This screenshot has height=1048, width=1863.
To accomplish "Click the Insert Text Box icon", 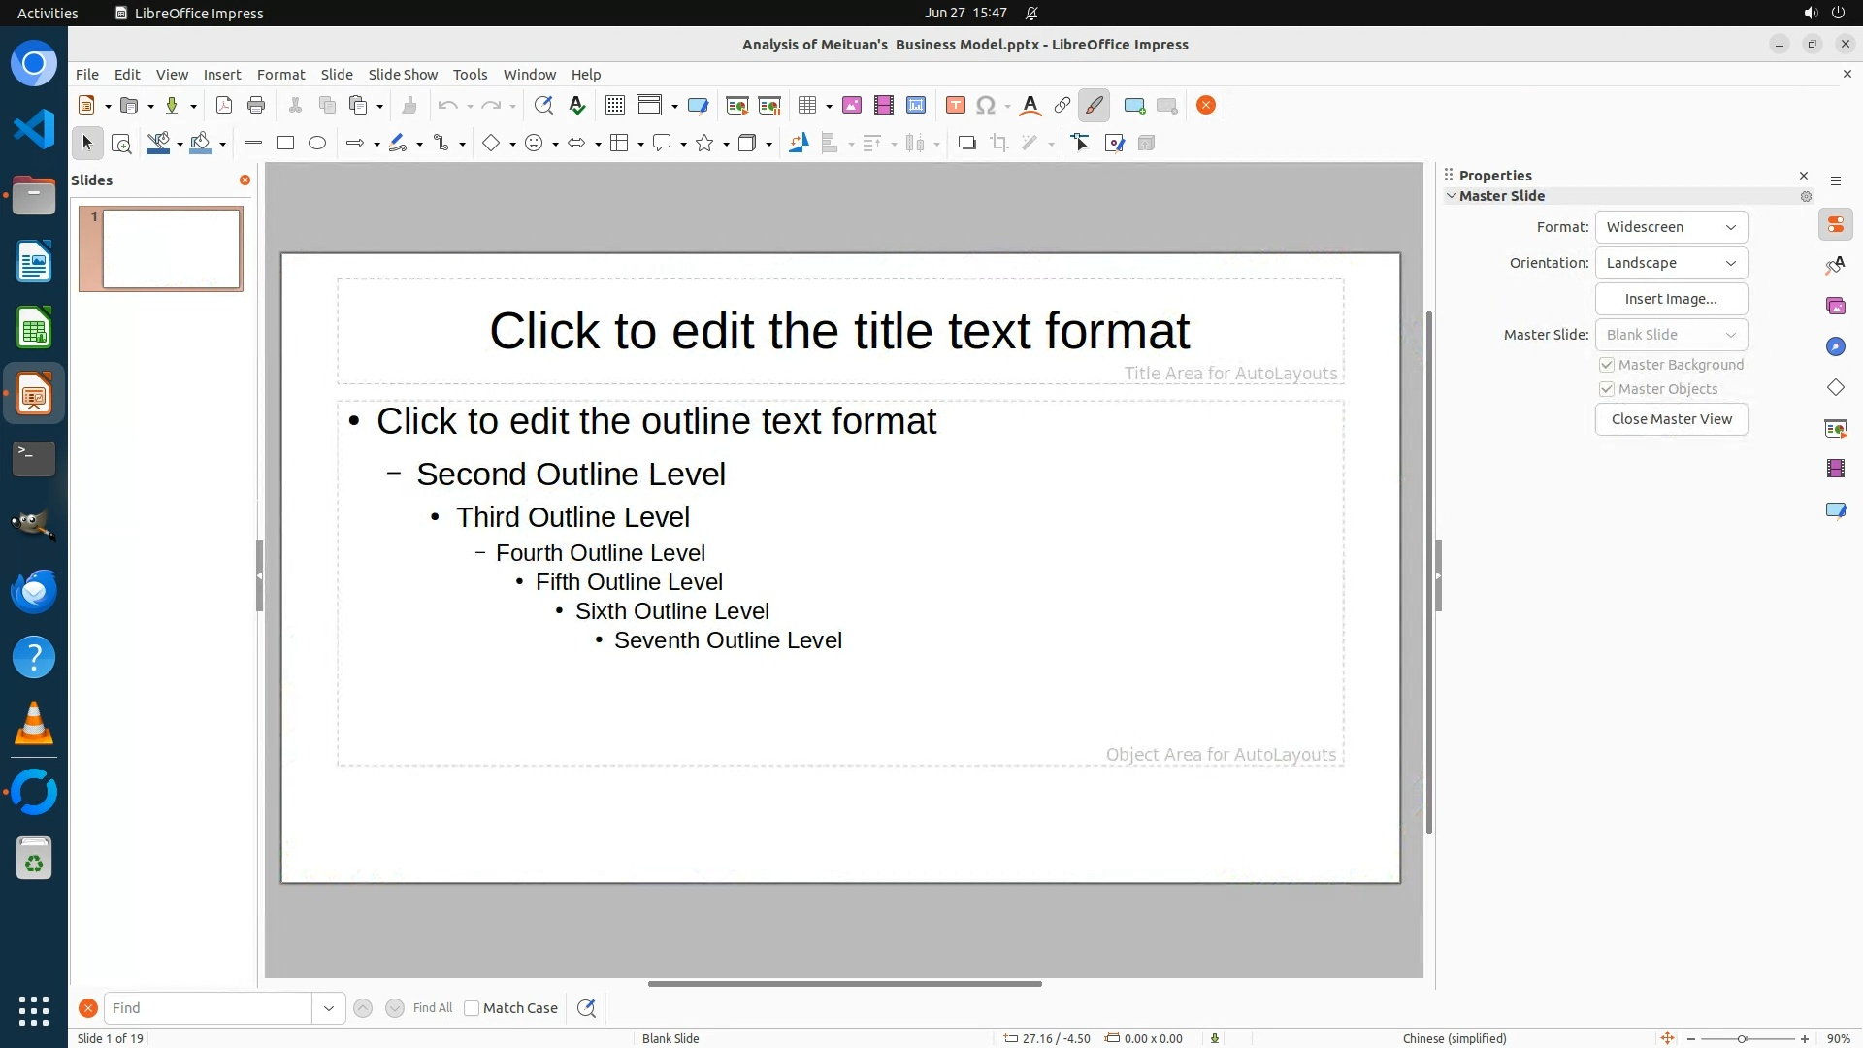I will coord(955,106).
